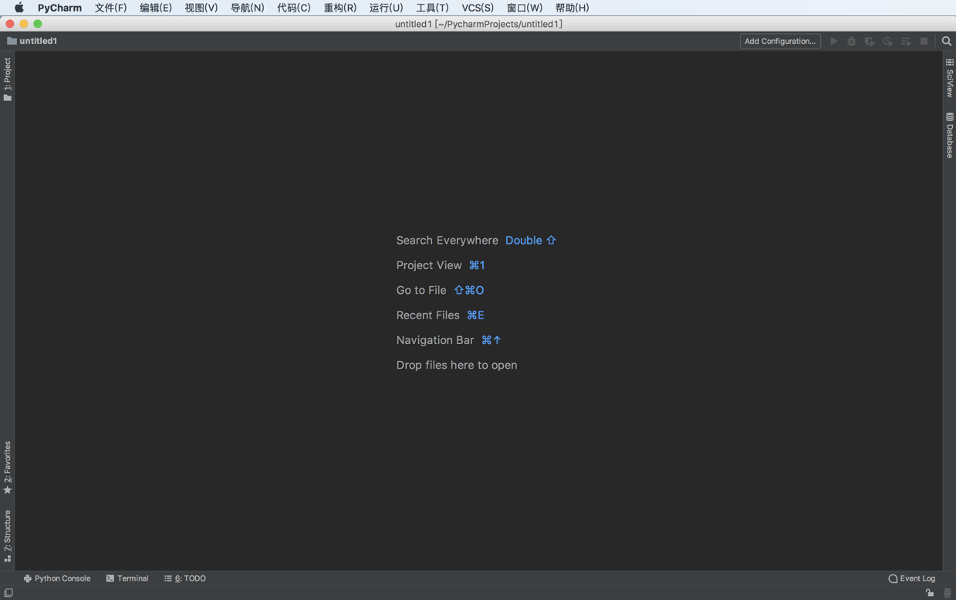Open the 导航(N) menu
The image size is (956, 600).
coord(247,8)
